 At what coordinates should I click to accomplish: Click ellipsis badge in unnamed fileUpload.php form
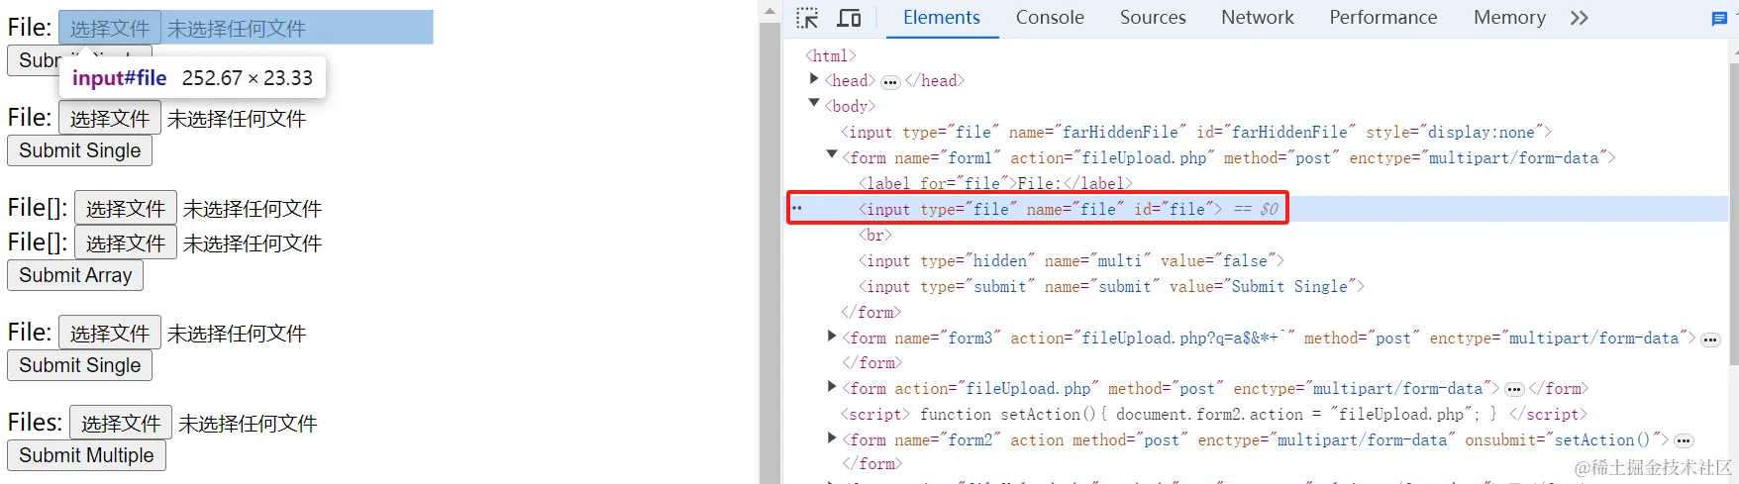tap(1514, 390)
